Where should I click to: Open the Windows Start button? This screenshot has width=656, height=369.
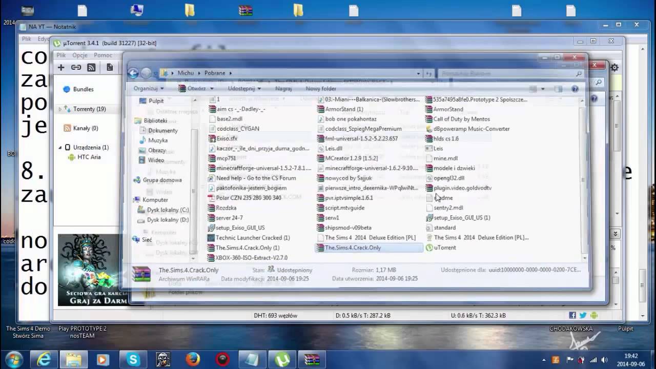tap(14, 359)
